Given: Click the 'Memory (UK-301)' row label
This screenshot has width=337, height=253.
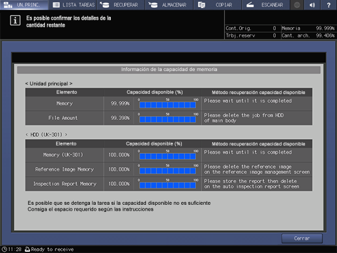Looking at the screenshot, I should 63,155.
